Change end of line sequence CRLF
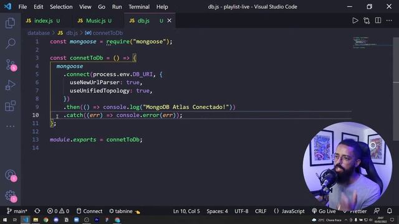The image size is (399, 224). (x=261, y=211)
